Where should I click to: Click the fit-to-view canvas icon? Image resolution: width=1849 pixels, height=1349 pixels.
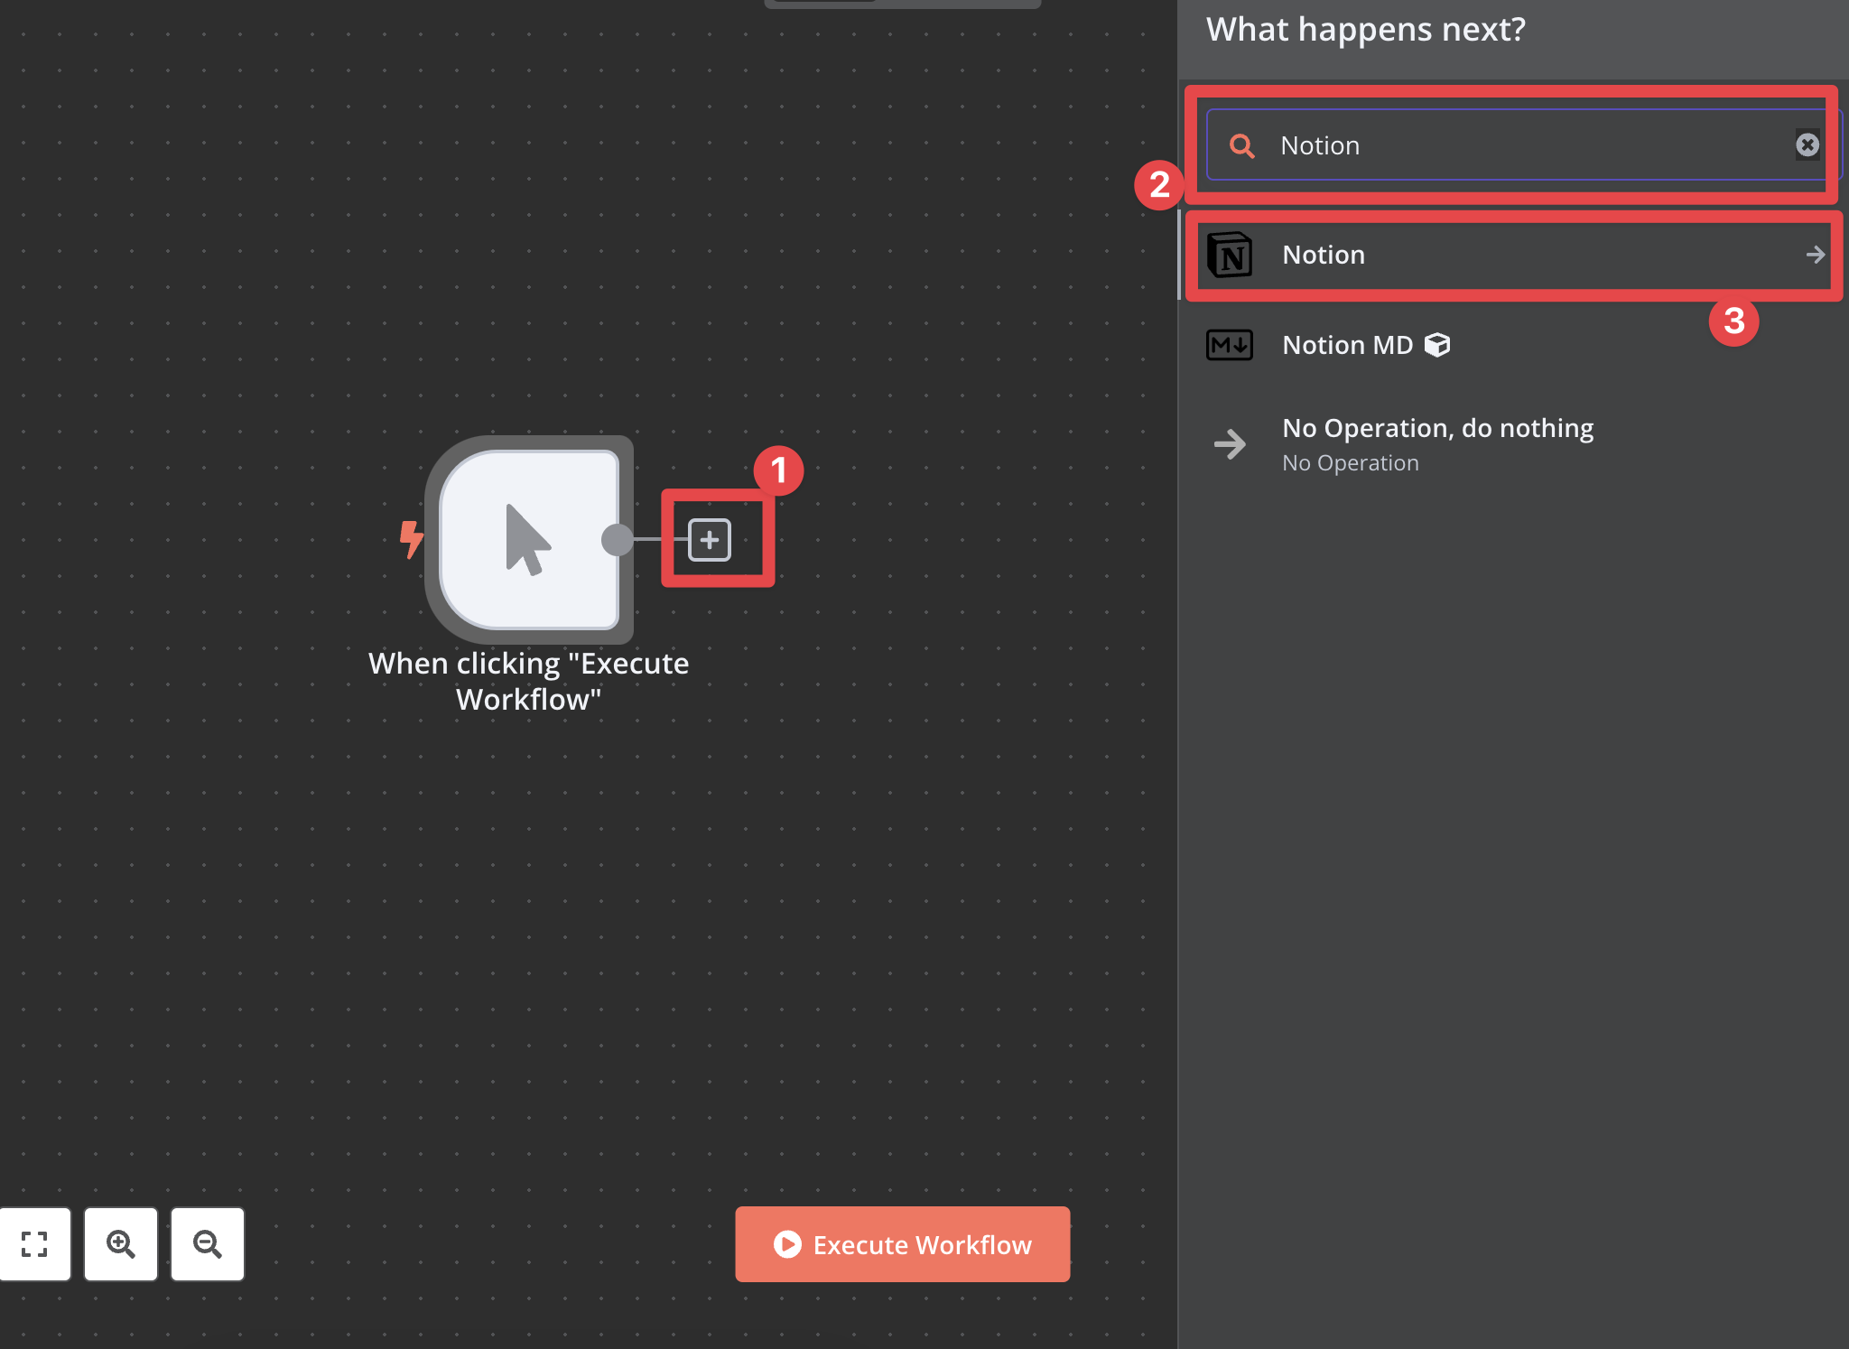pos(34,1244)
